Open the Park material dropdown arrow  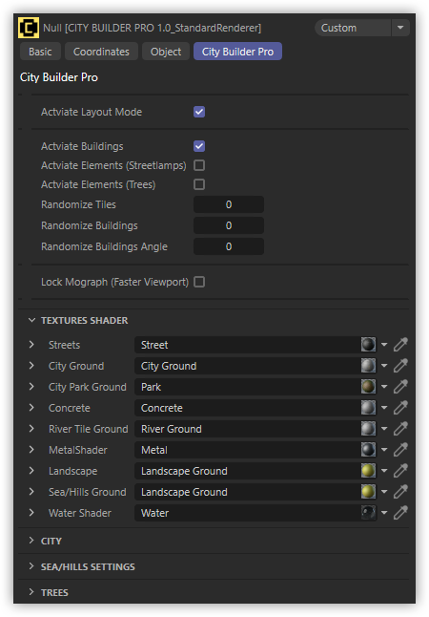pos(384,387)
